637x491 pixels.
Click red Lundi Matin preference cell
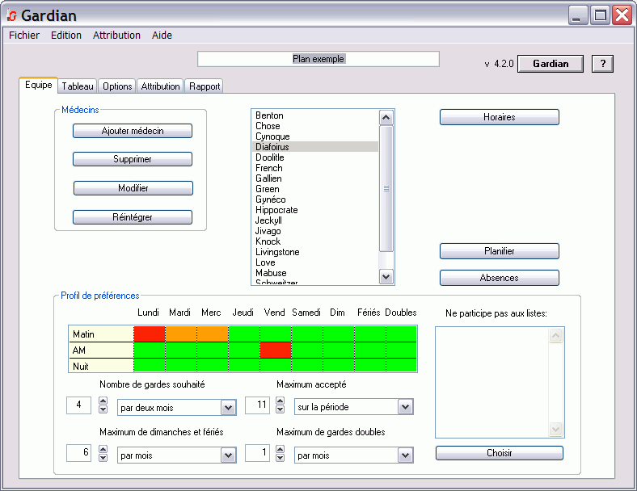[150, 334]
